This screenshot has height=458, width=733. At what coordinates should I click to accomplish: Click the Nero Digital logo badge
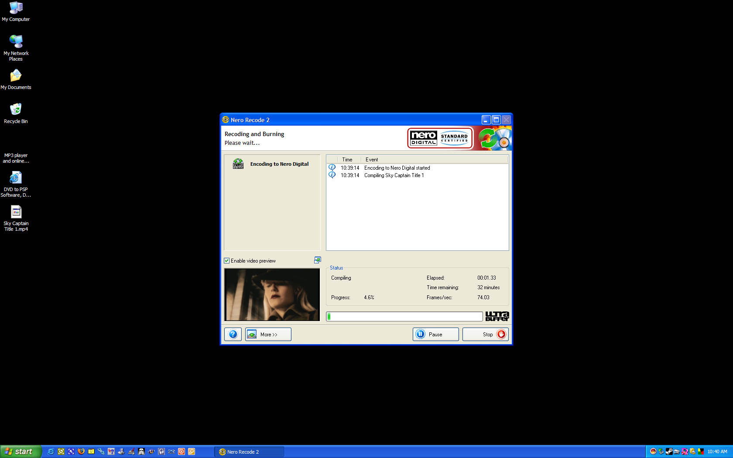tap(440, 138)
